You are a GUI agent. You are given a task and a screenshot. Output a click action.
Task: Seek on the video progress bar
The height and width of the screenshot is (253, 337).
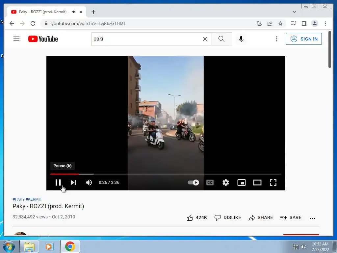pos(166,174)
